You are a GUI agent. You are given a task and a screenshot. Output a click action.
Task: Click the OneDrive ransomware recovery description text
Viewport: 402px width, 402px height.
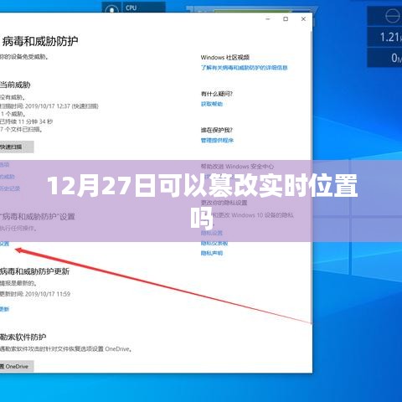point(66,349)
